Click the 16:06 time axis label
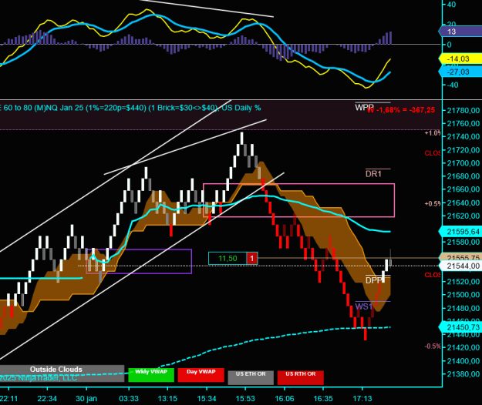Screen dimensions: 482x405 point(285,399)
